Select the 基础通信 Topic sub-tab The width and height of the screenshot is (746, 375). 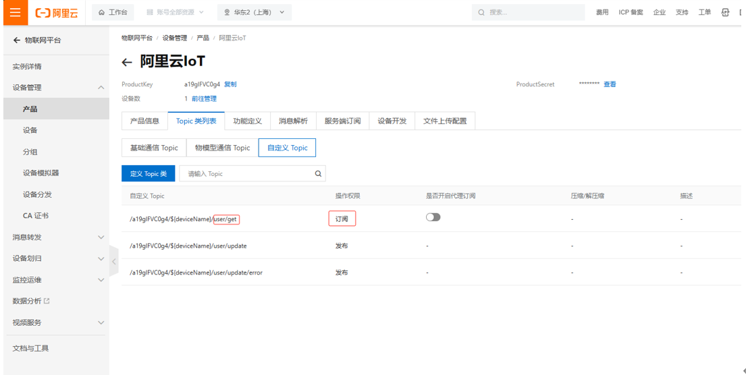(154, 148)
